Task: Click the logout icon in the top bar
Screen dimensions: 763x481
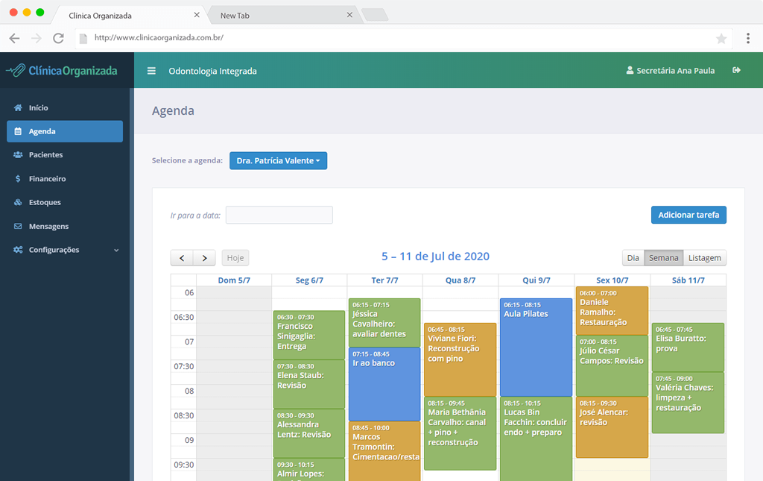Action: point(736,69)
